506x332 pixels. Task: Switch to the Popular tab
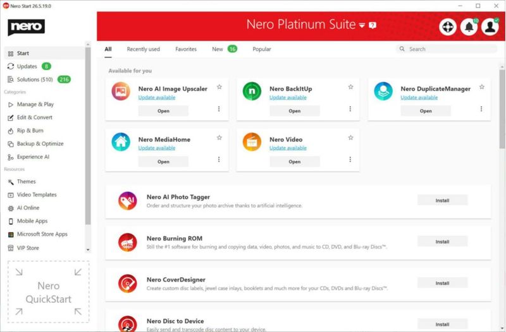[x=262, y=49]
